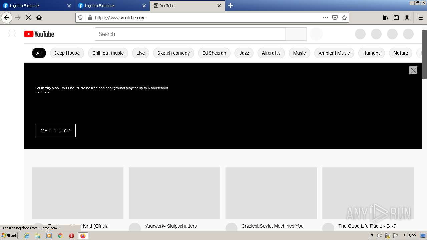
Task: Select Aircrafts chip
Action: click(x=271, y=53)
